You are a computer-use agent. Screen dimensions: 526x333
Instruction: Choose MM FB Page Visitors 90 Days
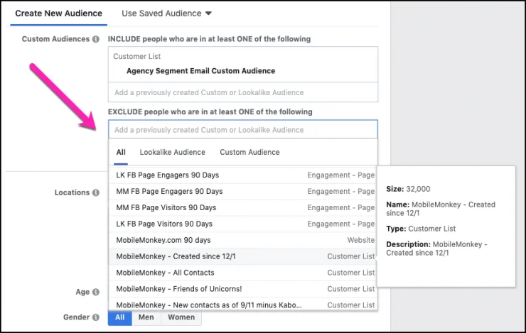click(166, 207)
